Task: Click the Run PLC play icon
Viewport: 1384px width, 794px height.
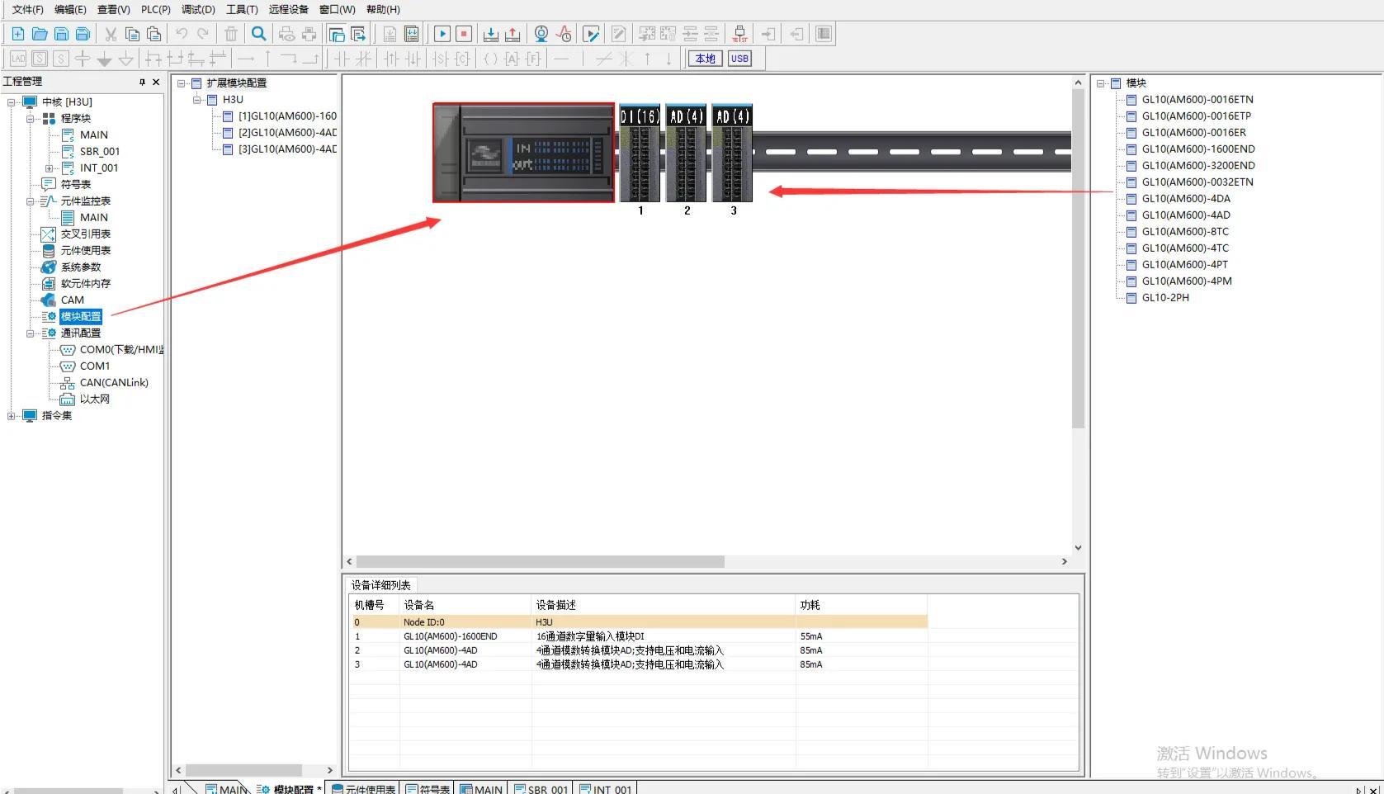Action: (x=442, y=34)
